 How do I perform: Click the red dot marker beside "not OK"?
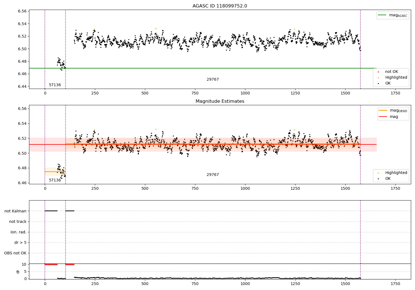[378, 72]
